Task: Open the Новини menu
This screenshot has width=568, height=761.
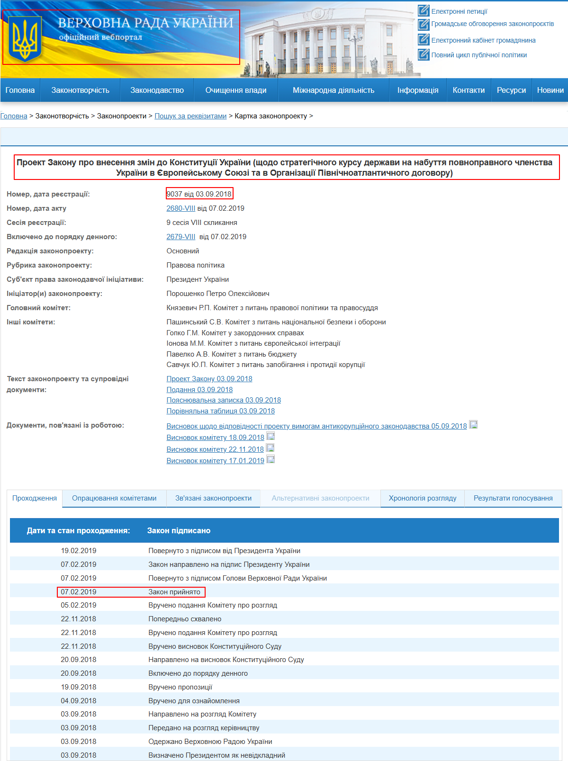Action: 550,90
